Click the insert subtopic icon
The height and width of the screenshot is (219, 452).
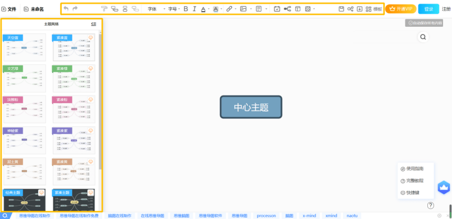(x=115, y=9)
